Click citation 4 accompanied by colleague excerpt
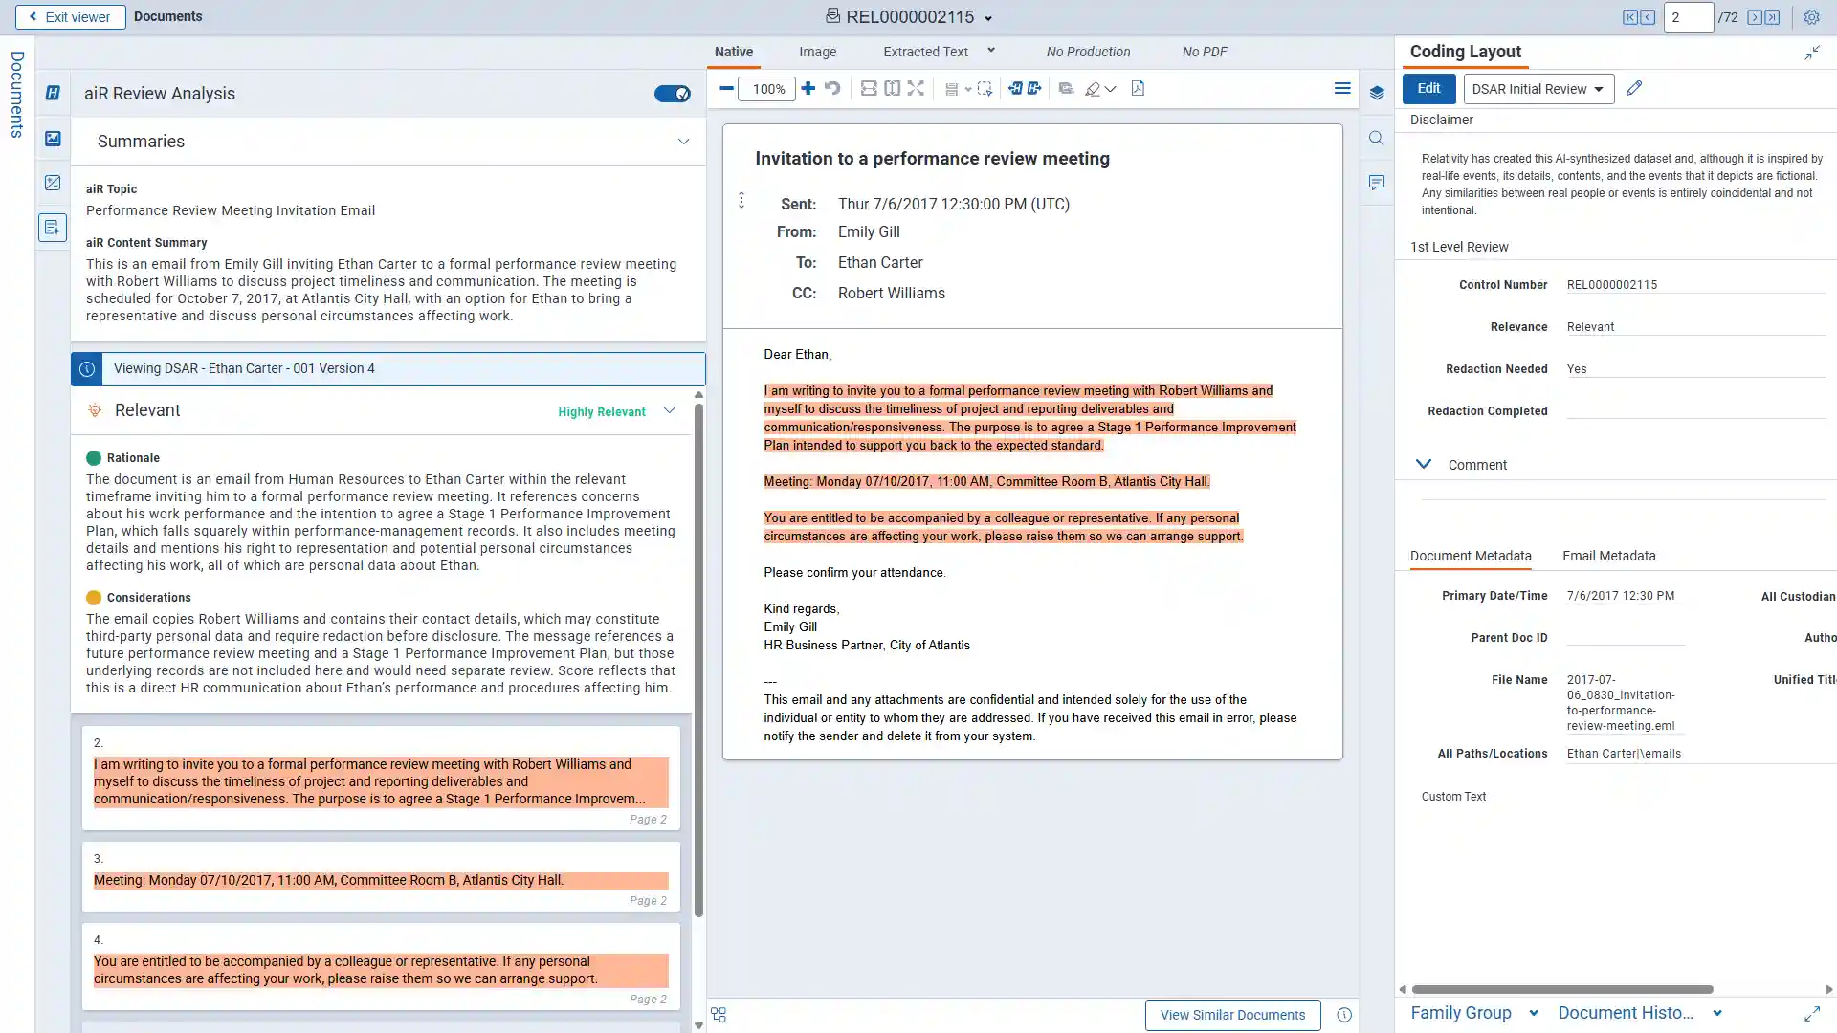 tap(381, 967)
